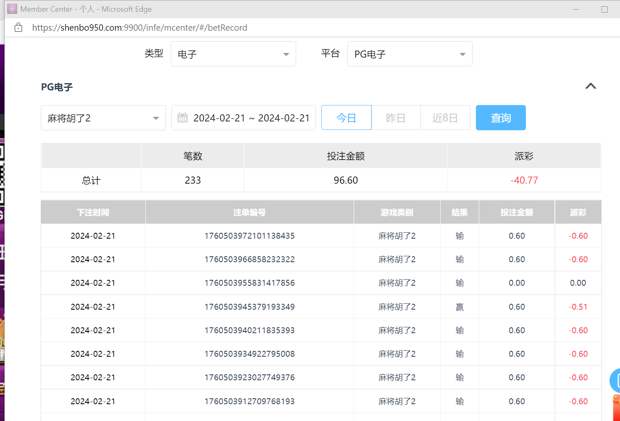
Task: Click the 下注时间 column header
Action: tap(93, 212)
